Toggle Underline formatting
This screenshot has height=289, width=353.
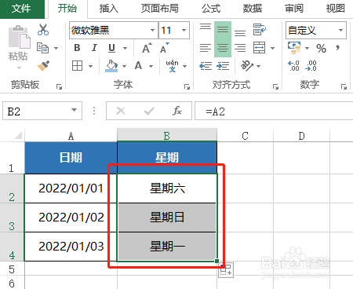(x=111, y=48)
